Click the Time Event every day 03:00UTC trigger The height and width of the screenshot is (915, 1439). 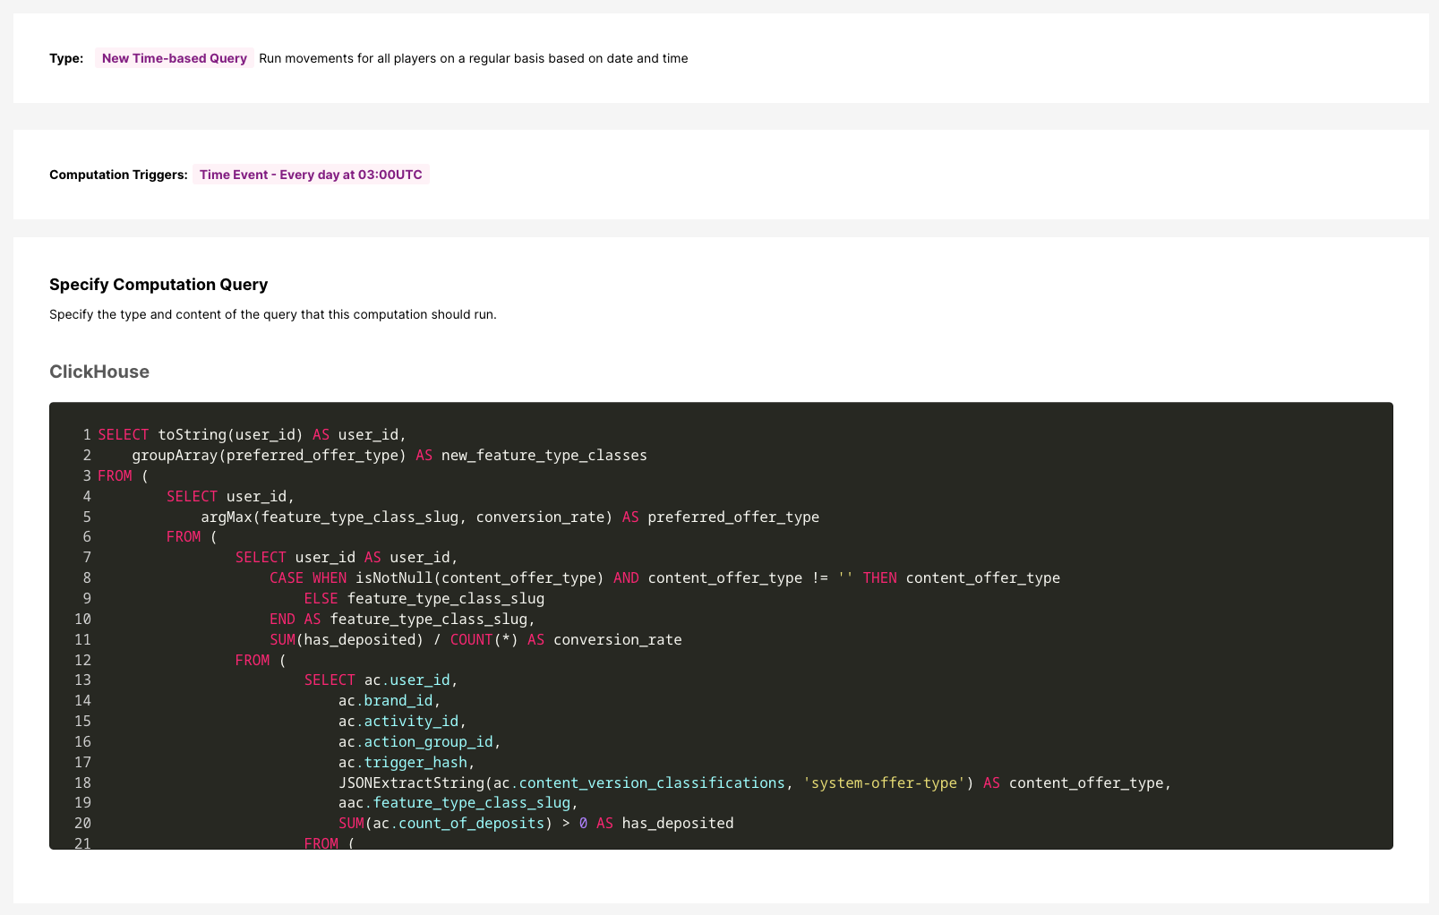click(311, 175)
